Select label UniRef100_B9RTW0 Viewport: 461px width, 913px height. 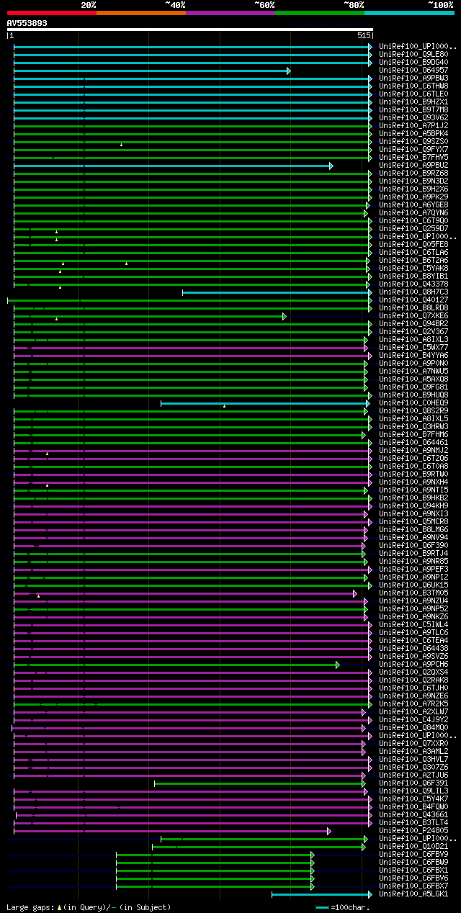pyautogui.click(x=413, y=475)
